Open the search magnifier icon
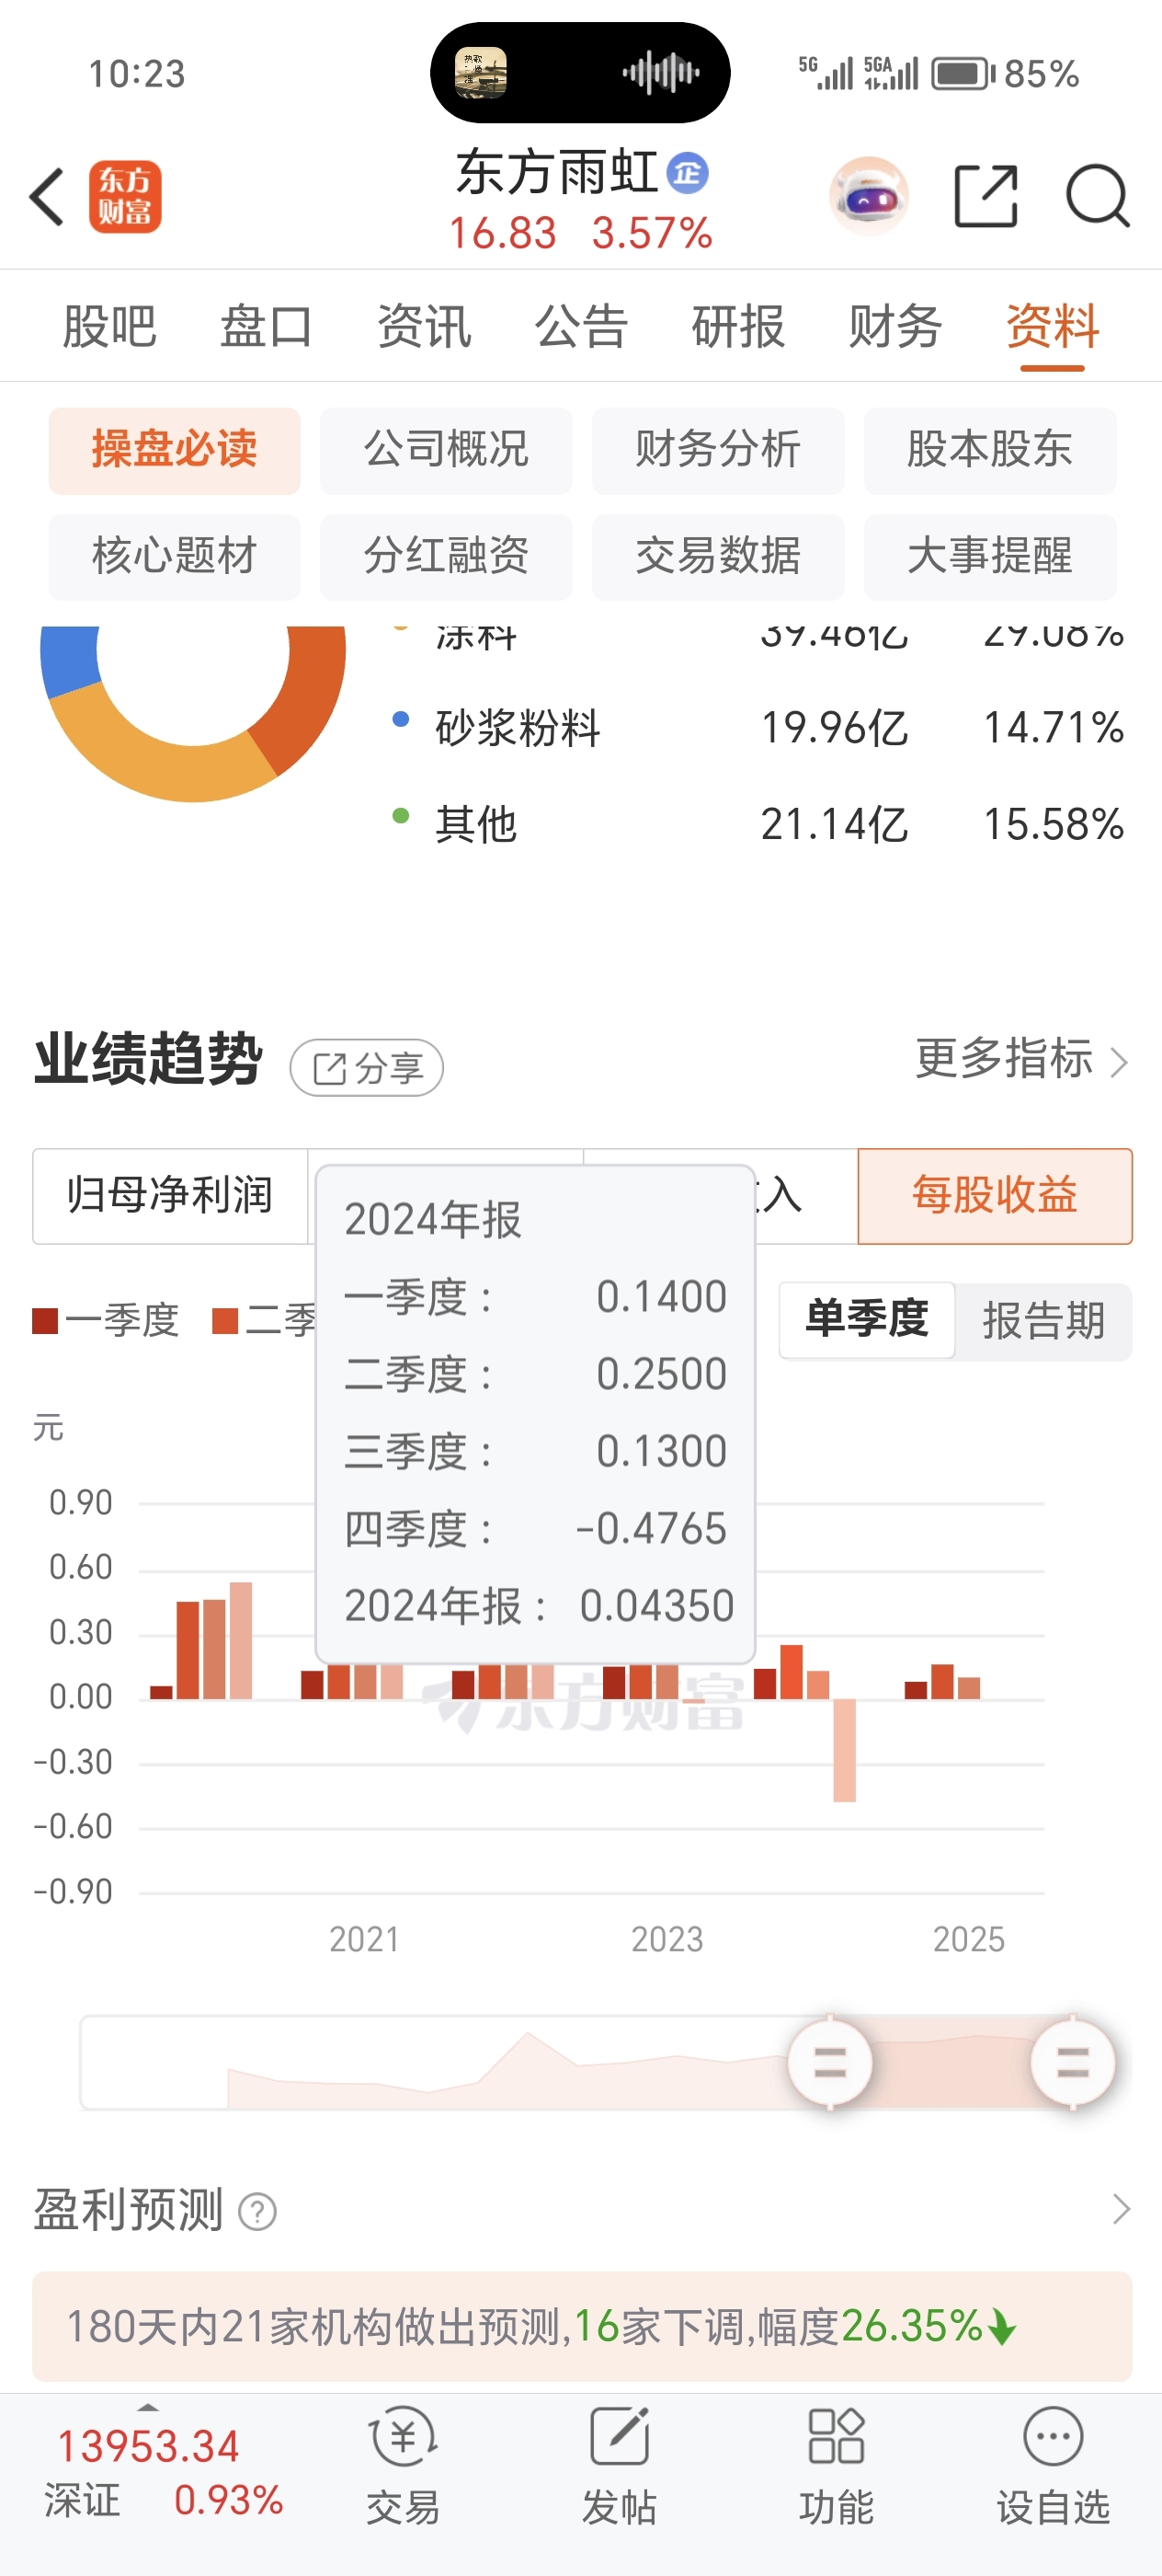Viewport: 1162px width, 2576px height. click(x=1097, y=196)
